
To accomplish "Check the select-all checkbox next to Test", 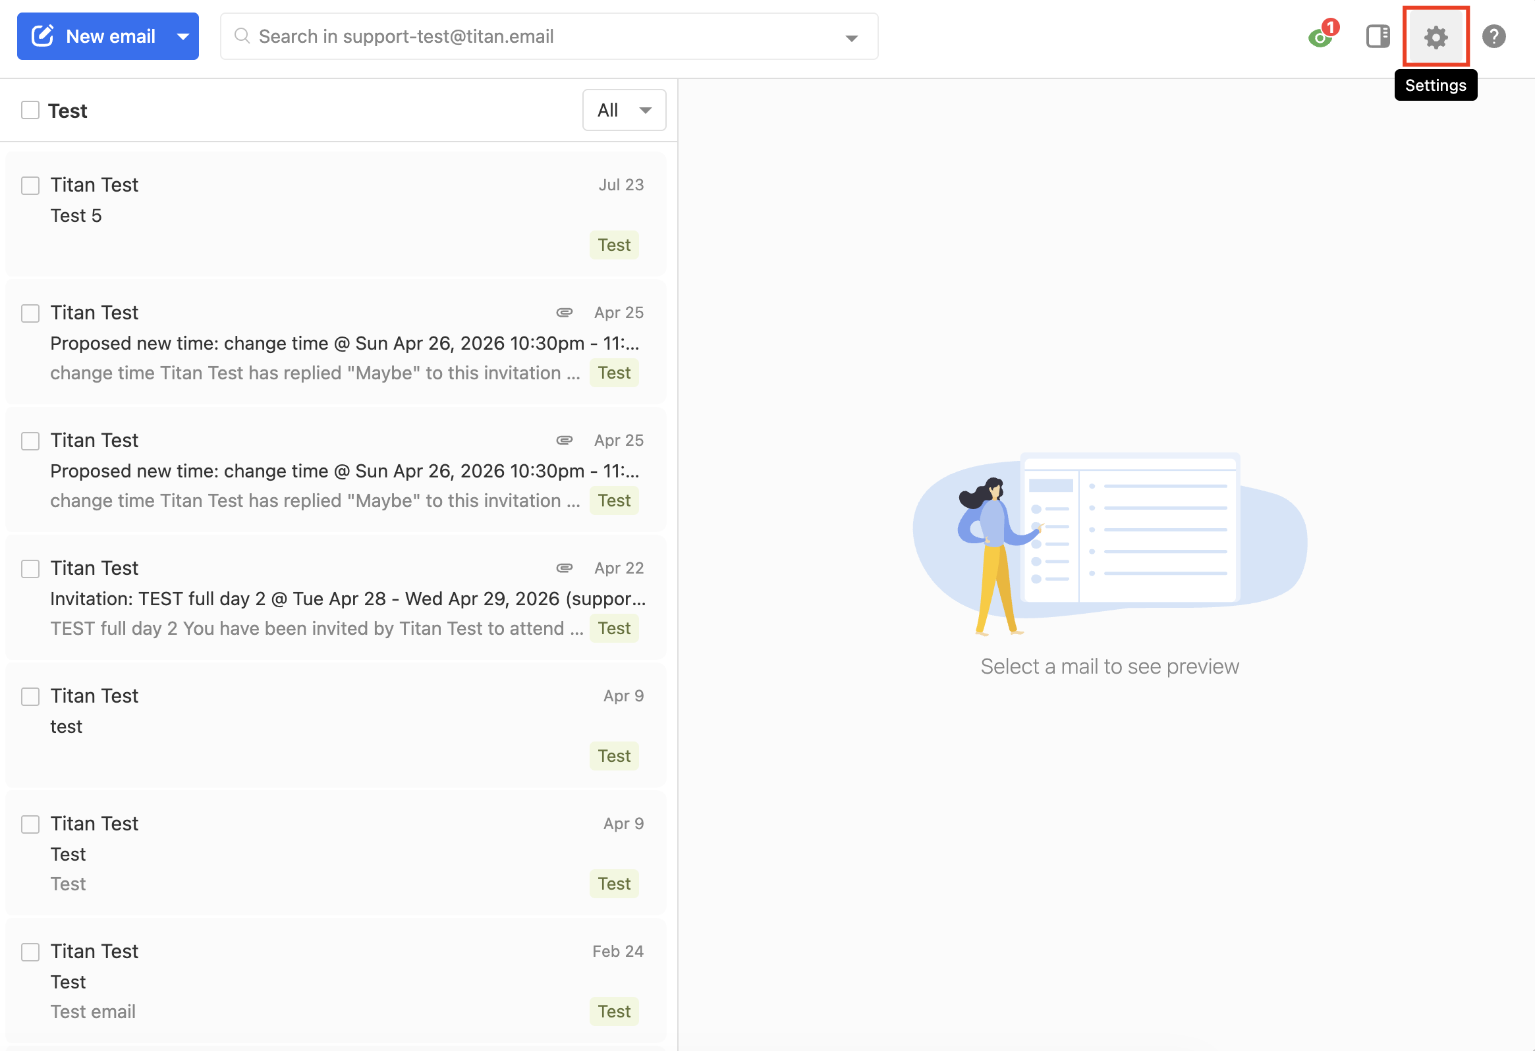I will [30, 110].
